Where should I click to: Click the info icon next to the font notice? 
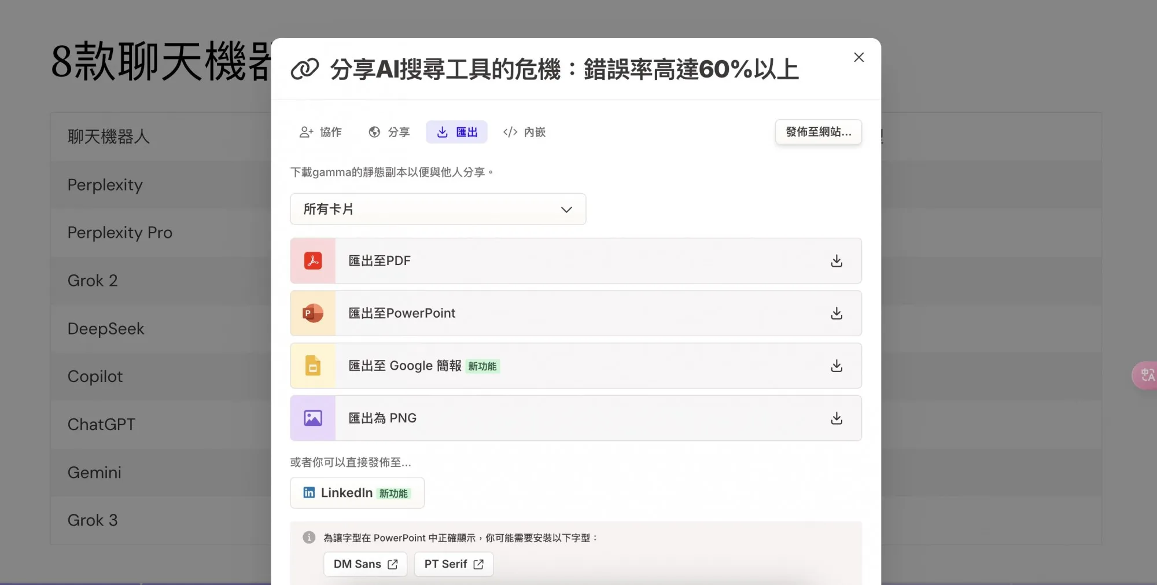(309, 538)
